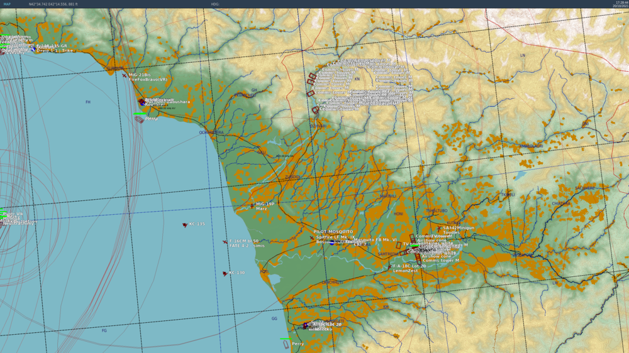Click the ZUGDIDI town label
Image resolution: width=629 pixels, height=353 pixels.
[x=292, y=176]
